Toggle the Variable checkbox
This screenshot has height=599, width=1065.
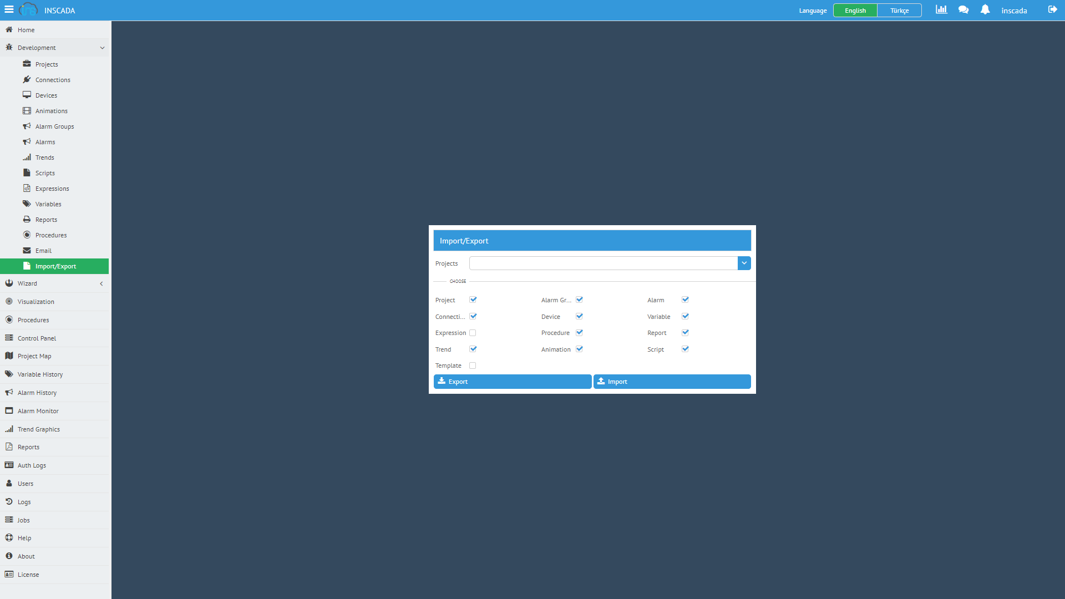tap(685, 316)
